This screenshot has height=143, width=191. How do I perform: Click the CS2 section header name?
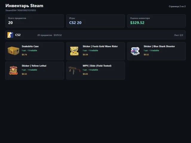[18, 35]
